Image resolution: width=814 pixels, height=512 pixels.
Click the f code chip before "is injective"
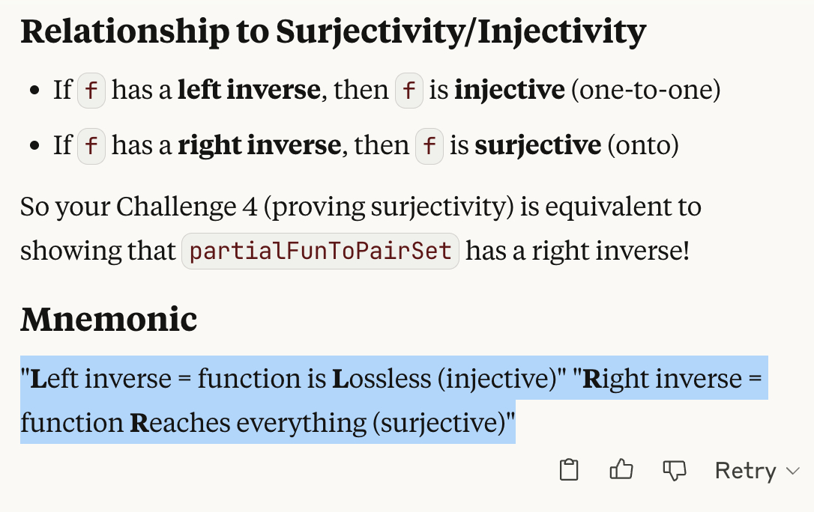[409, 91]
